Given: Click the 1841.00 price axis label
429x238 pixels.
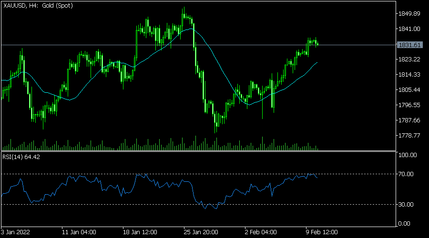Looking at the screenshot, I should pos(409,29).
